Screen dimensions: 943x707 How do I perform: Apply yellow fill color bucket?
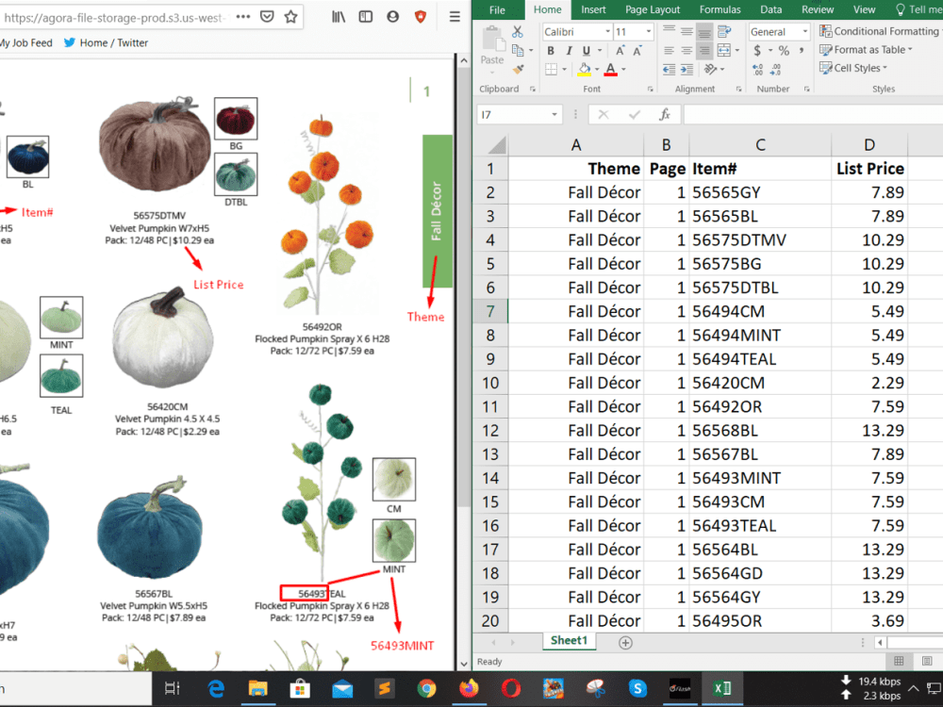(x=584, y=70)
